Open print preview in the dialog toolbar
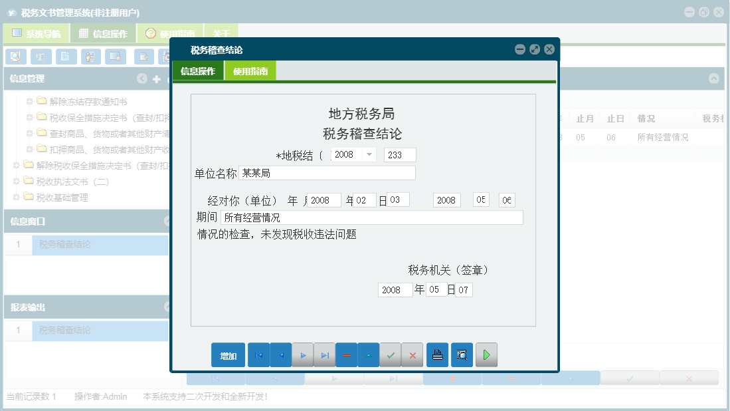730x411 pixels. 462,354
